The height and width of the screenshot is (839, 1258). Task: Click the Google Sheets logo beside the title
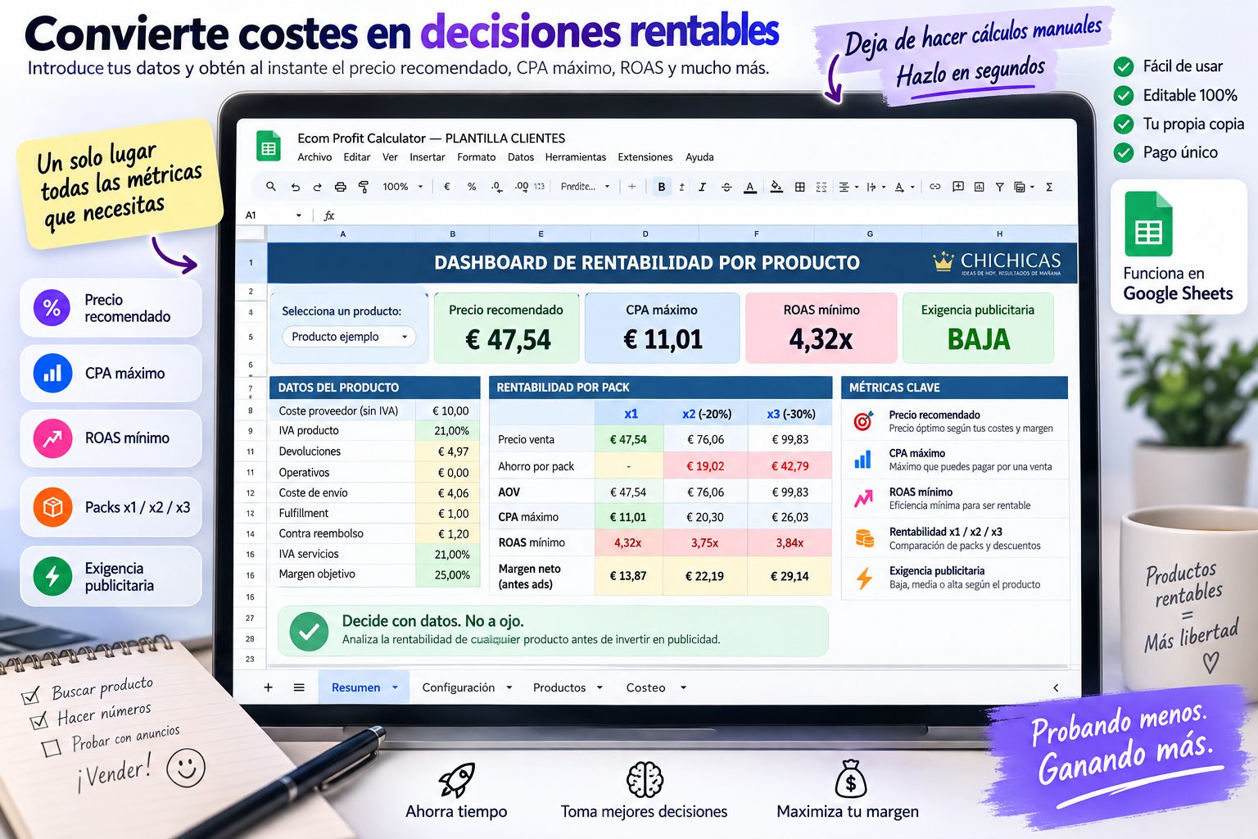coord(269,147)
